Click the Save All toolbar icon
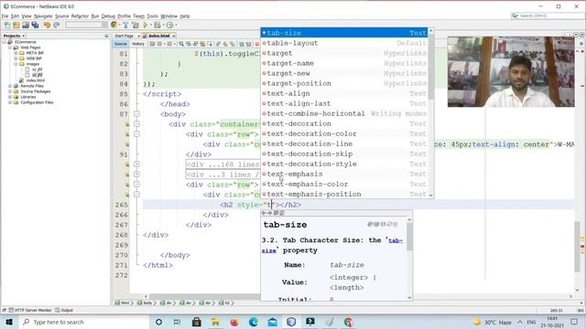 35,25
